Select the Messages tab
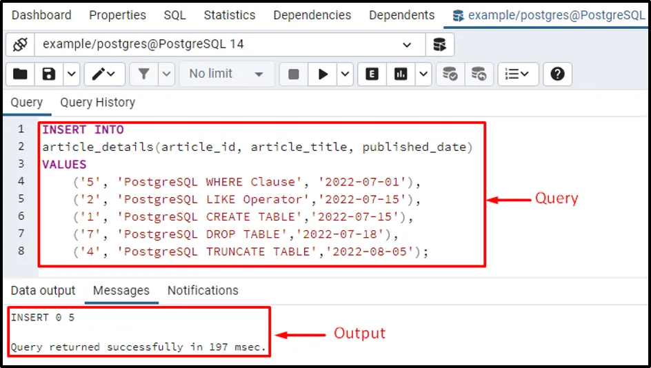 pyautogui.click(x=121, y=291)
